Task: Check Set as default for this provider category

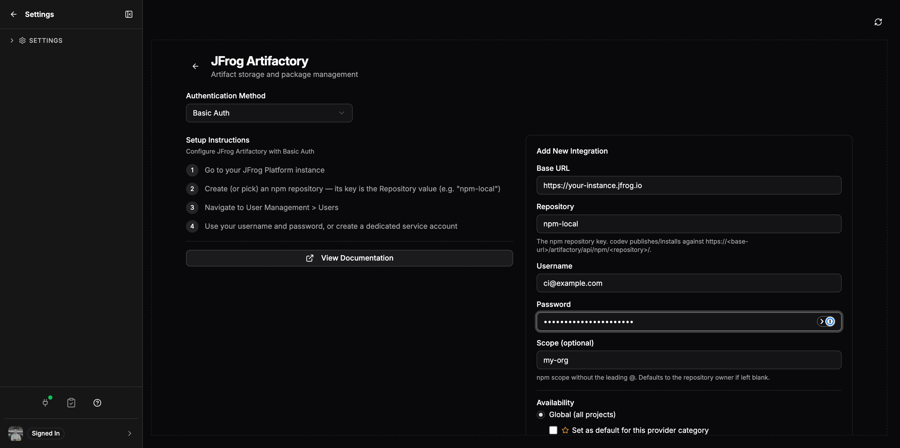Action: click(553, 430)
